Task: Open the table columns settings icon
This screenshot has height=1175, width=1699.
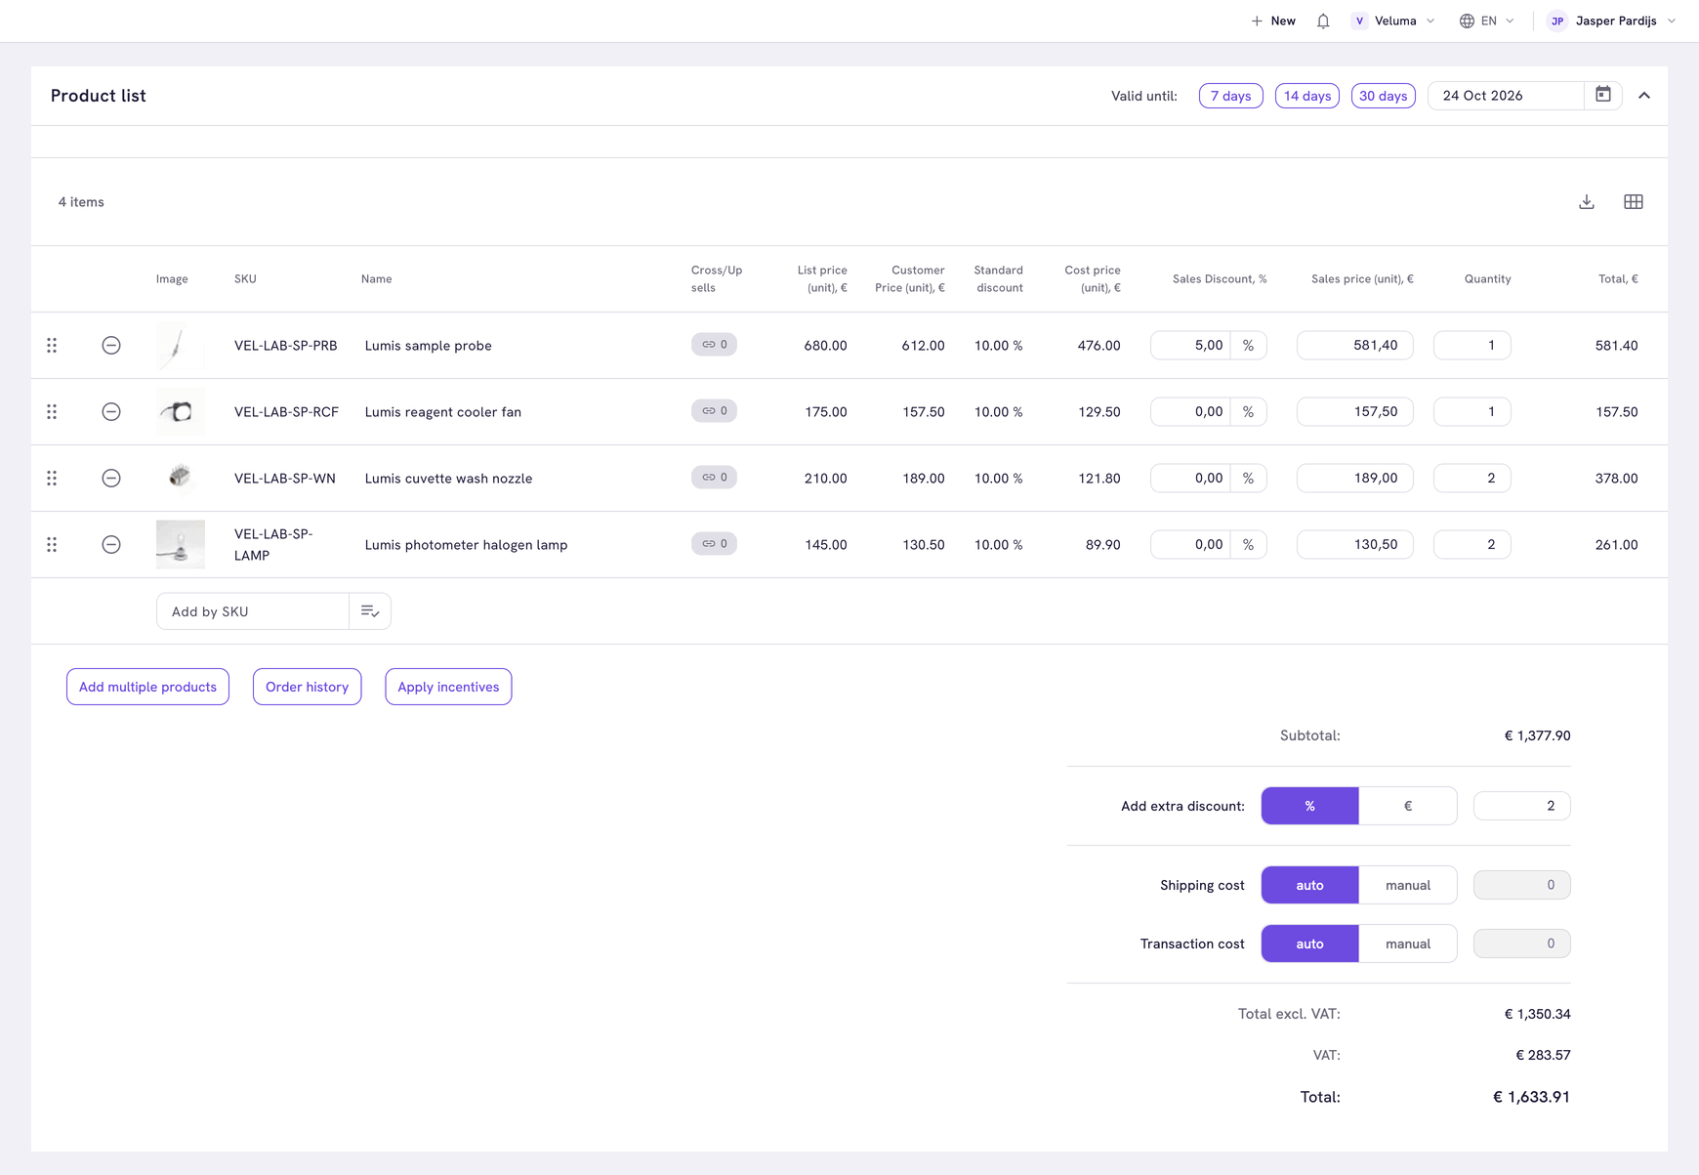Action: coord(1634,201)
